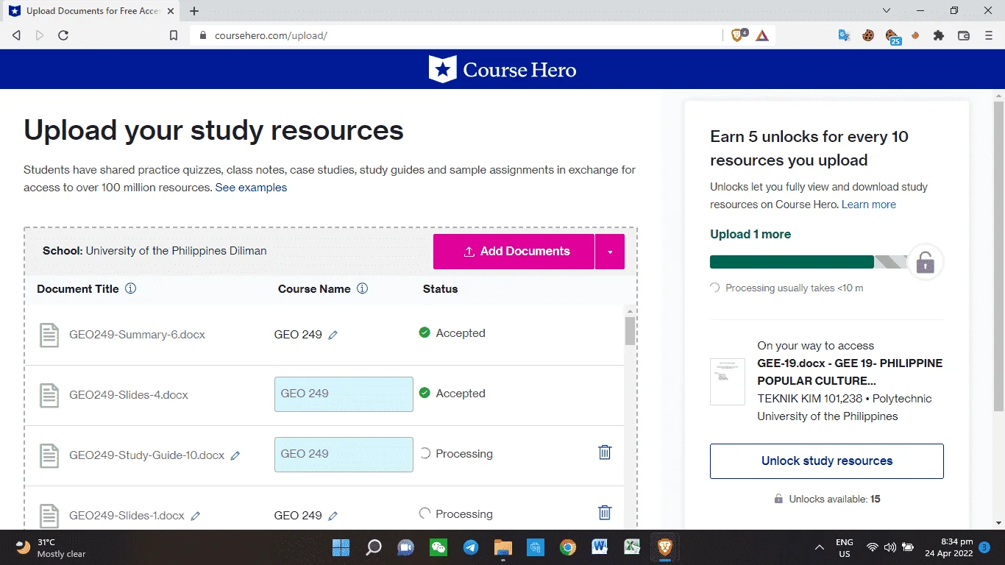1005x565 pixels.
Task: Open the GEE-19.docx preview thumbnail
Action: pyautogui.click(x=728, y=382)
